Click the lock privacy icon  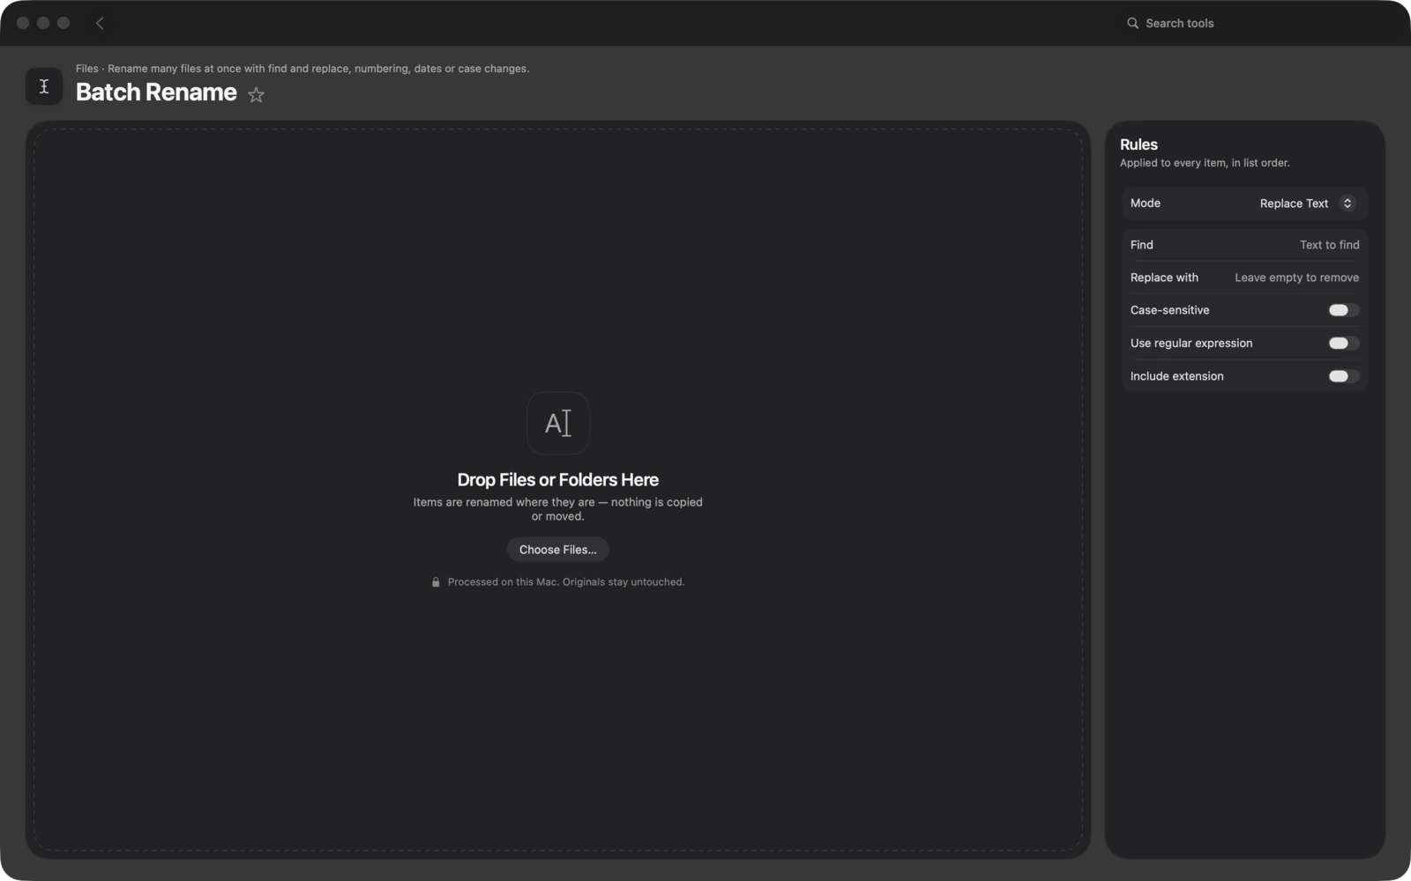436,582
